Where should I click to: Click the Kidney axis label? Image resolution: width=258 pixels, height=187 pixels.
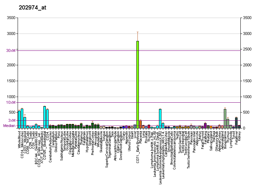coord(239,136)
